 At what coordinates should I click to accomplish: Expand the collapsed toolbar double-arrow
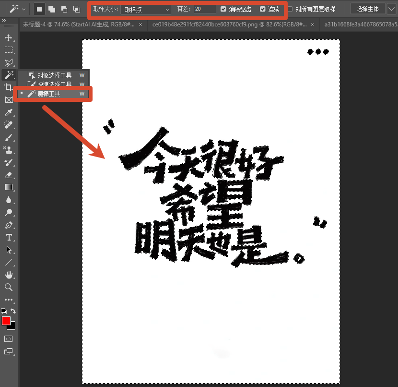click(4, 20)
